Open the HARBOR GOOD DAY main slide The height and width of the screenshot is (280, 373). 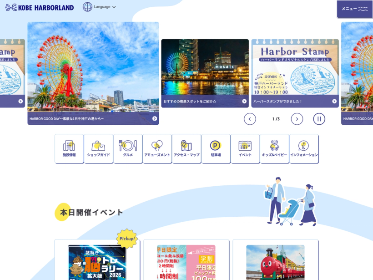tap(93, 73)
